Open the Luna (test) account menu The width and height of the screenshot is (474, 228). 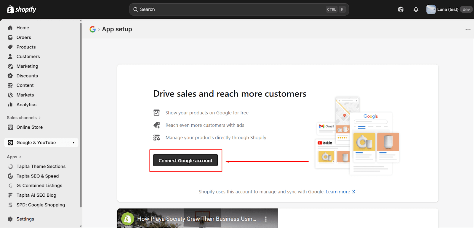(x=449, y=9)
